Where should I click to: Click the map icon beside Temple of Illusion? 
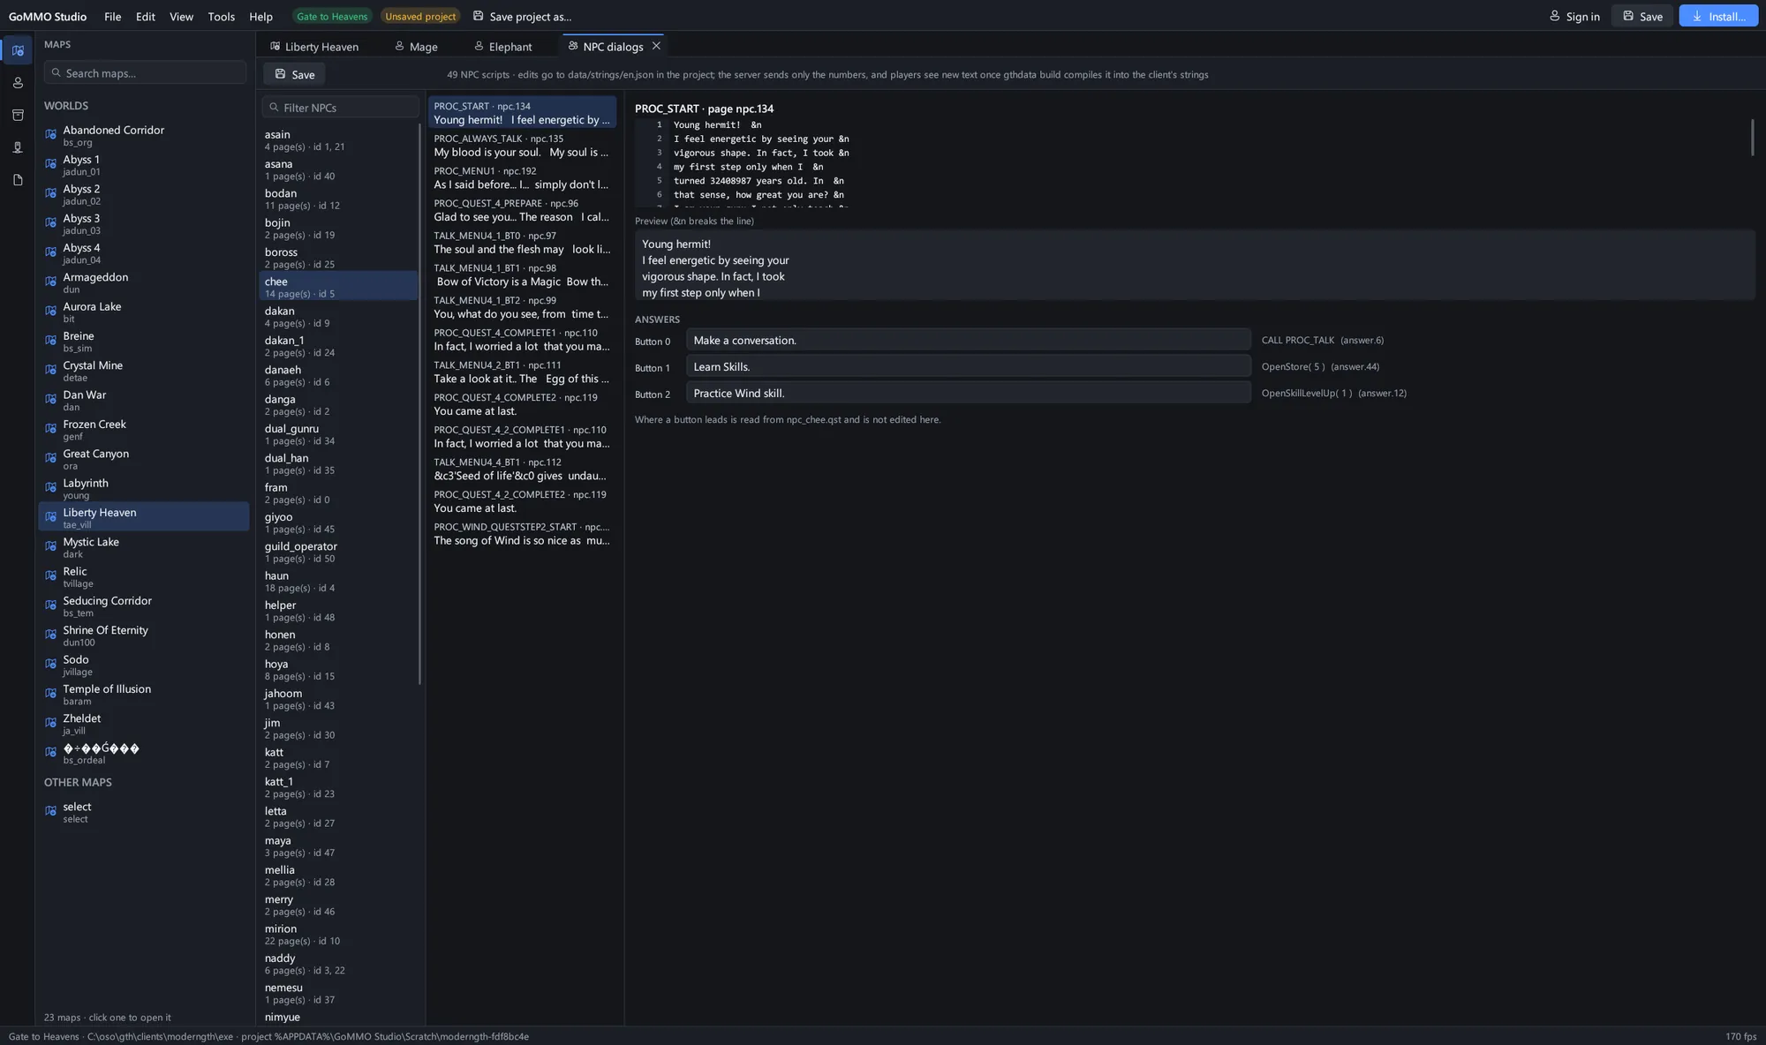click(51, 694)
